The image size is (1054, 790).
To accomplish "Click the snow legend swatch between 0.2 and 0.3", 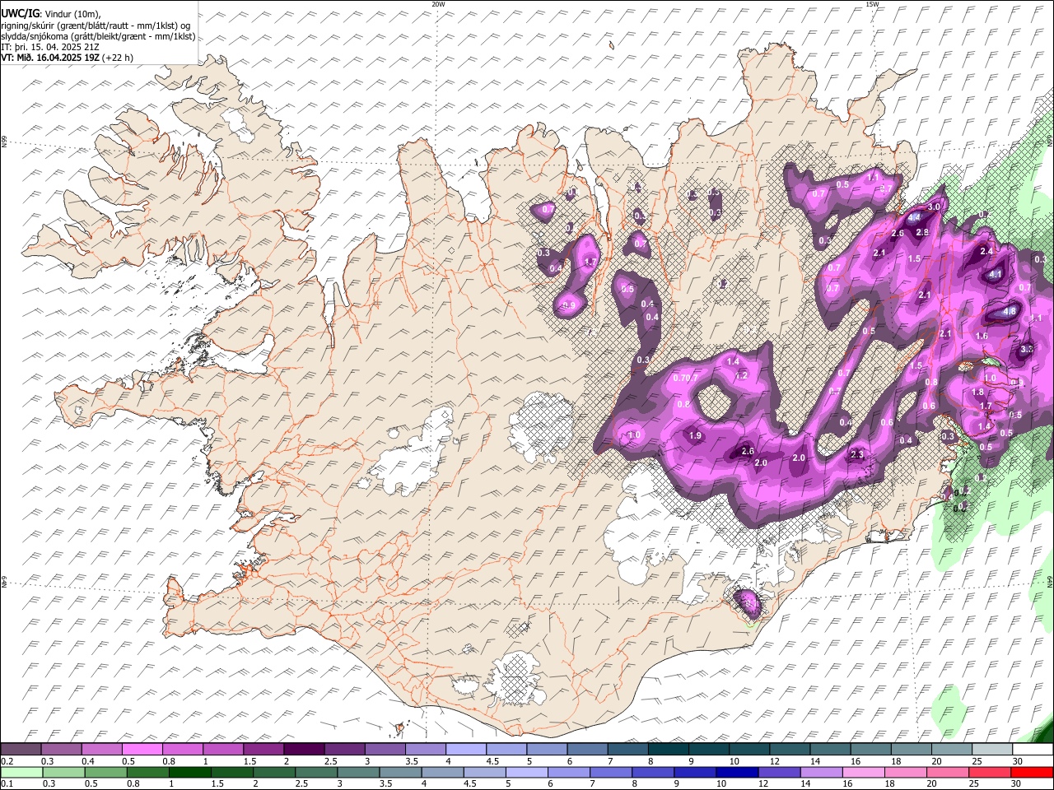I will coord(21,749).
